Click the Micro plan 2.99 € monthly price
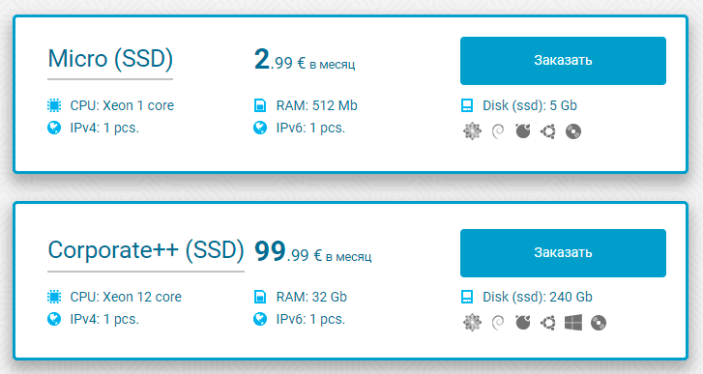 [x=305, y=60]
